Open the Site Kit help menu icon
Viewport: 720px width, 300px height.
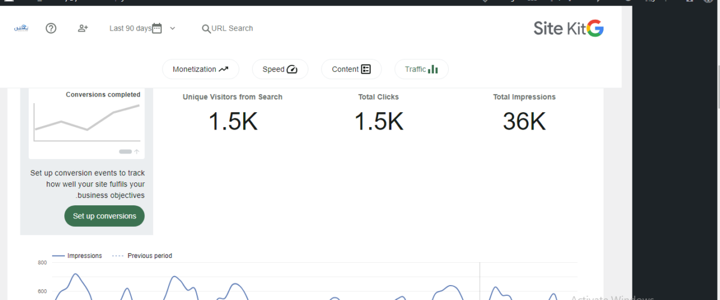[x=51, y=28]
